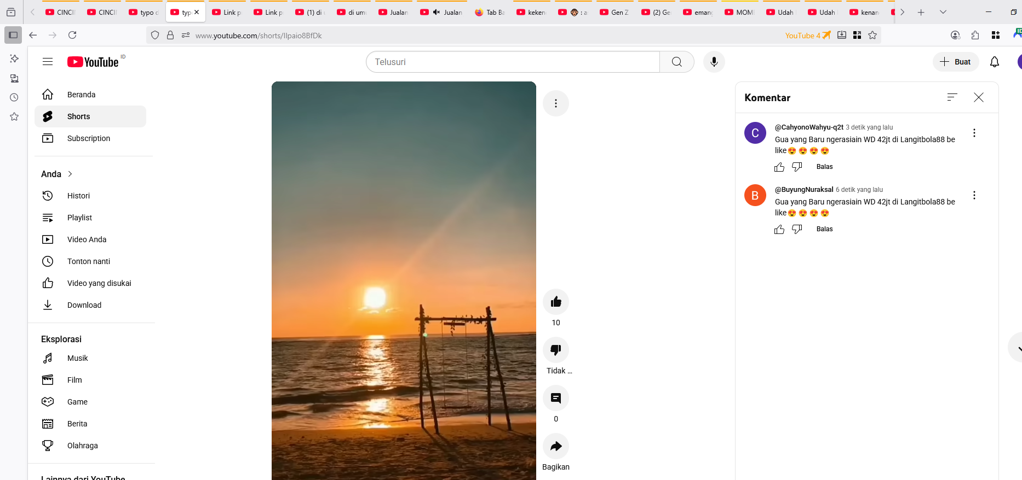
Task: Open the notifications bell
Action: coord(995,62)
